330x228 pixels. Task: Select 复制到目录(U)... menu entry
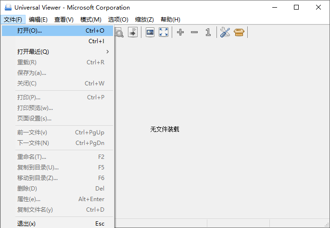57,168
